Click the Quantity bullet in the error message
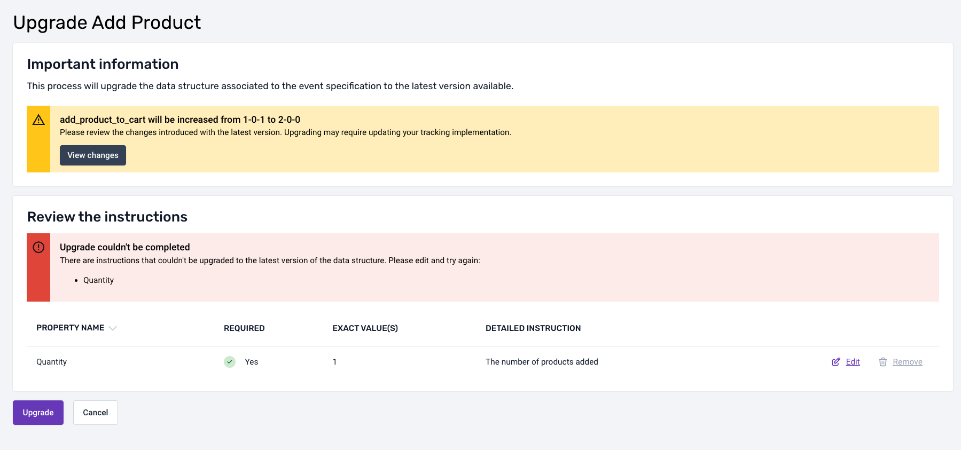961x450 pixels. pos(98,280)
